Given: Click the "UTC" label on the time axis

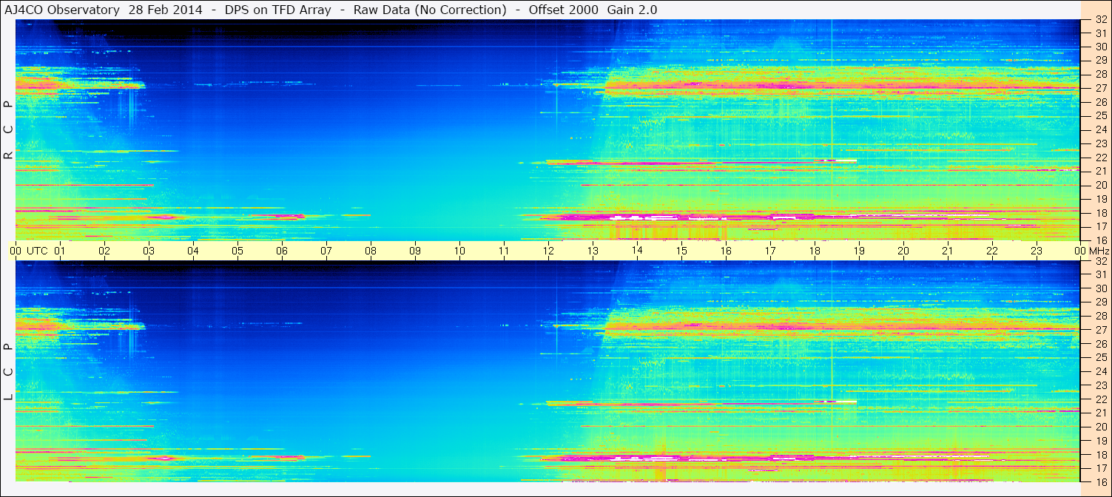Looking at the screenshot, I should 37,251.
